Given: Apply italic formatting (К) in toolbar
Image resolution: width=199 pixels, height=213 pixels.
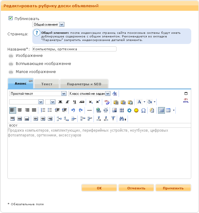Looking at the screenshot, I should coord(67,102).
